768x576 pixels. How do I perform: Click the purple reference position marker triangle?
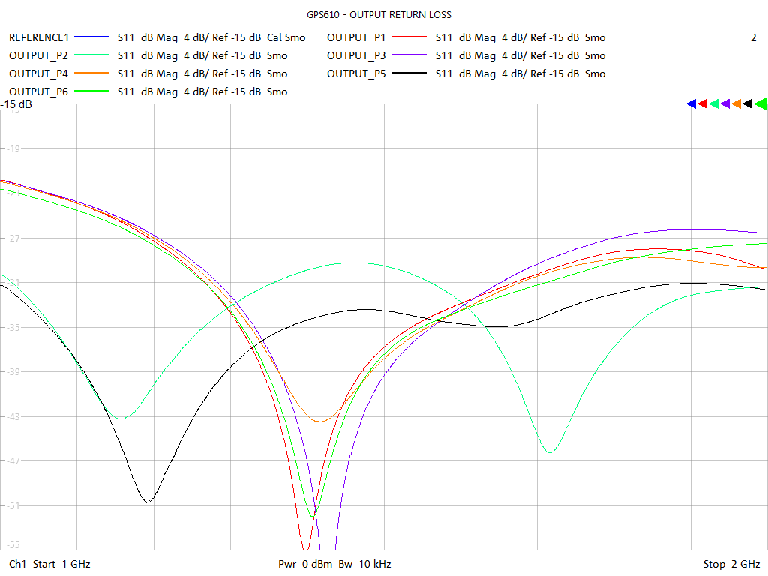(x=725, y=103)
